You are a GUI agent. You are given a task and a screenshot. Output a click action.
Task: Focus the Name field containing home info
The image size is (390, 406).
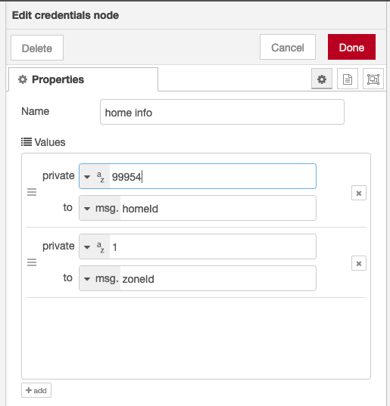(x=222, y=112)
